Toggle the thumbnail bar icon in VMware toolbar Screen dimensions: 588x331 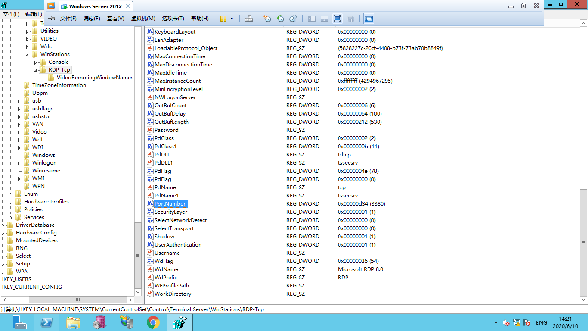click(325, 19)
